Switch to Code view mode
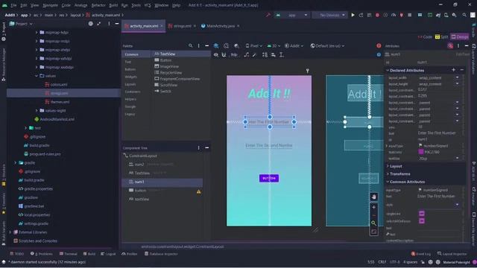This screenshot has width=477, height=268. click(425, 36)
